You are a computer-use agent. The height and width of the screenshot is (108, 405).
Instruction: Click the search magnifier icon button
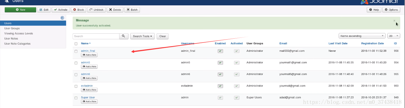pyautogui.click(x=124, y=36)
